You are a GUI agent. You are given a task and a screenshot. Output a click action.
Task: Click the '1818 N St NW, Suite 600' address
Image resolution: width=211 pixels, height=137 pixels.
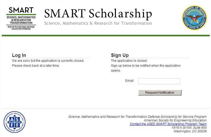click(x=189, y=128)
